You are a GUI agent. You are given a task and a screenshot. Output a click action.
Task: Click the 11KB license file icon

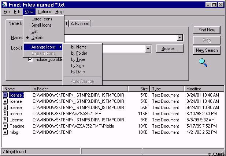point(5,113)
